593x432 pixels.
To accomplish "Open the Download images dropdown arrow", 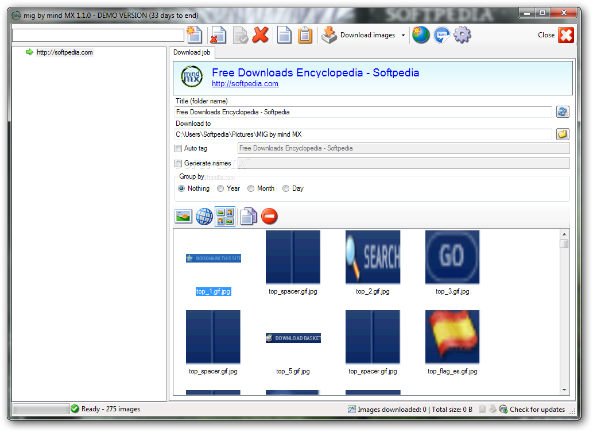I will [403, 35].
